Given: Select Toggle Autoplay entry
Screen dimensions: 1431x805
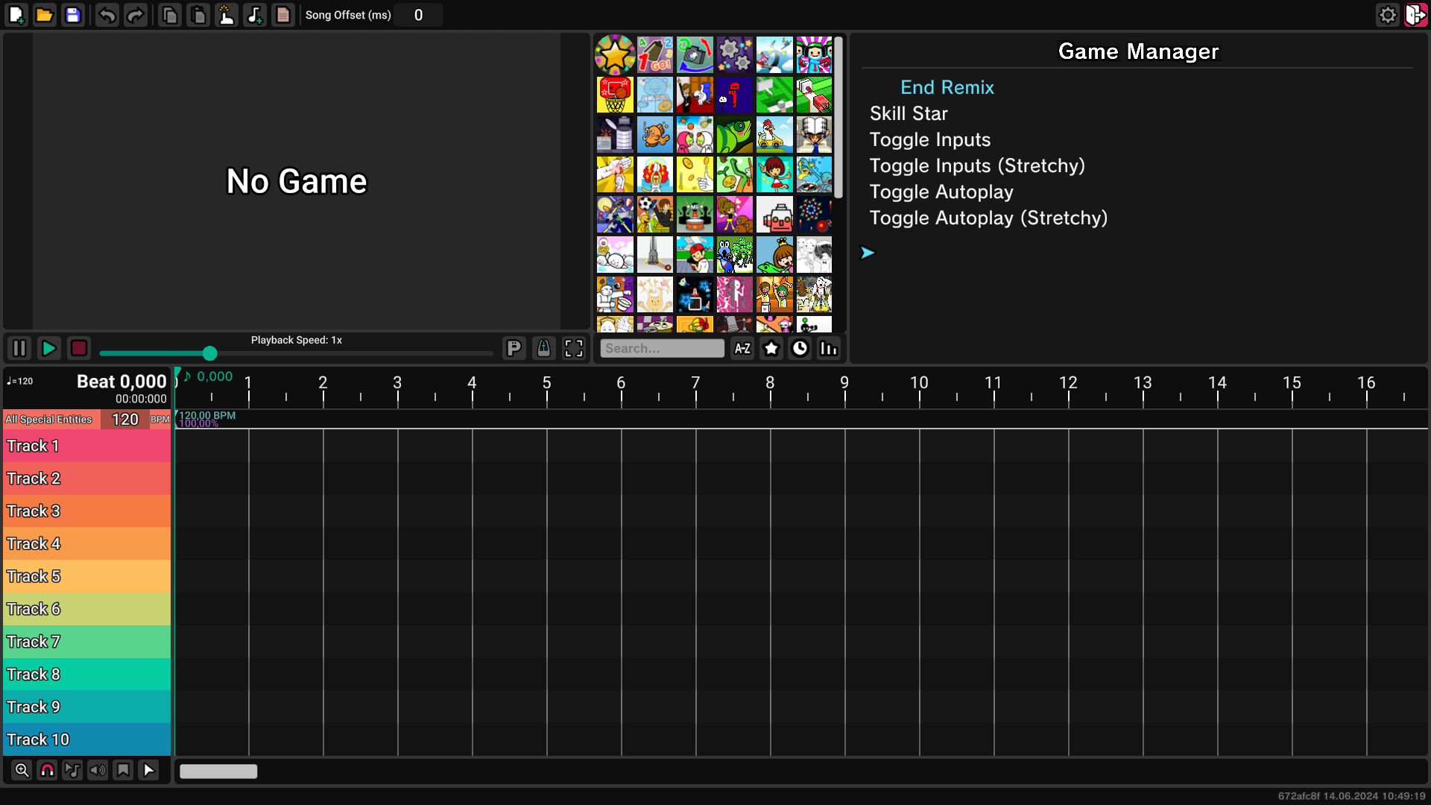Looking at the screenshot, I should pyautogui.click(x=941, y=192).
